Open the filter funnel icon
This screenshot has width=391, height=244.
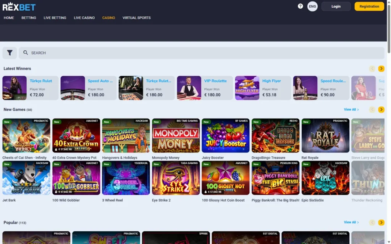point(10,53)
